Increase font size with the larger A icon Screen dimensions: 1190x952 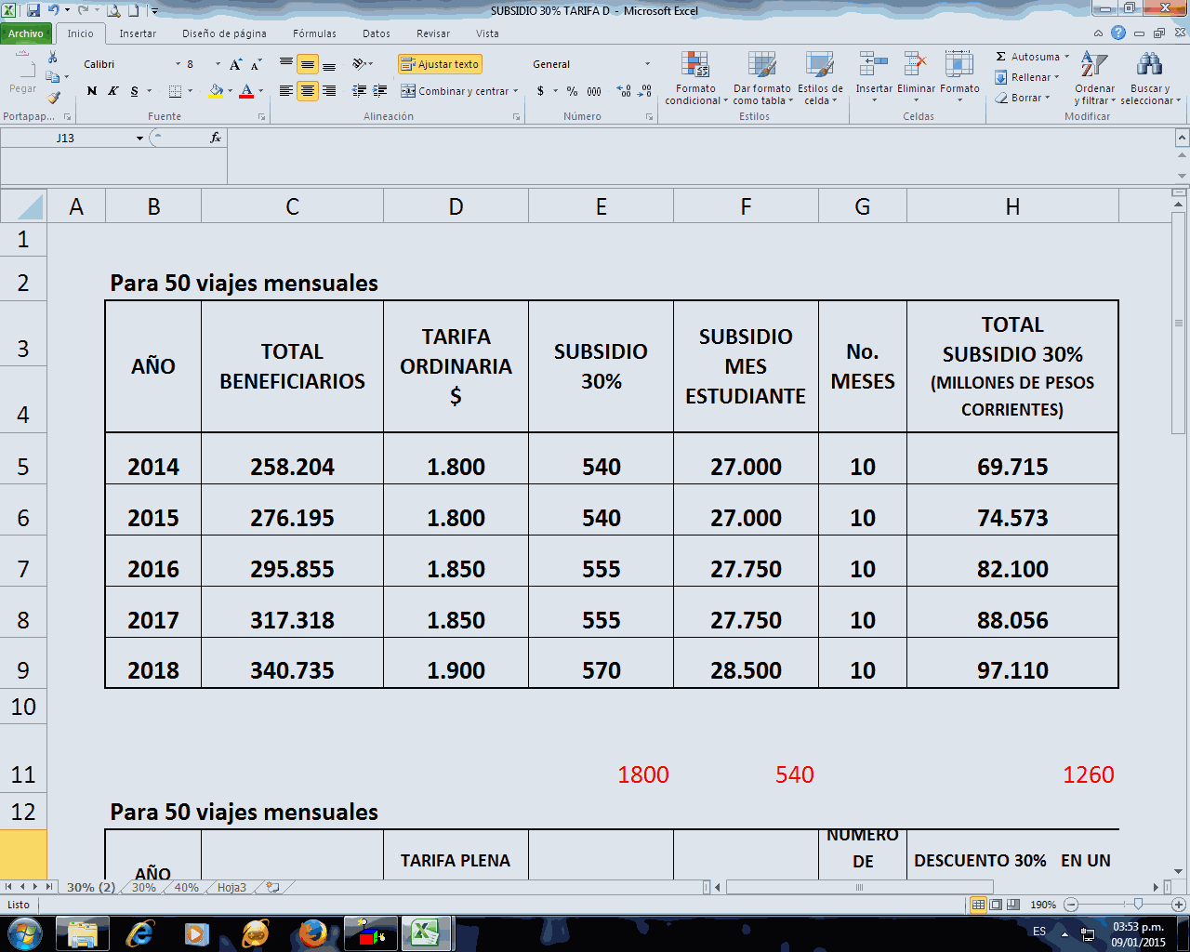click(235, 64)
